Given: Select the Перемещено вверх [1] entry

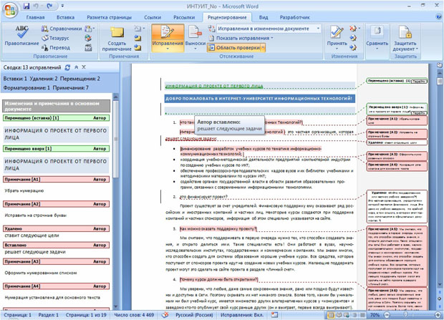Looking at the screenshot, I should pos(56,149).
